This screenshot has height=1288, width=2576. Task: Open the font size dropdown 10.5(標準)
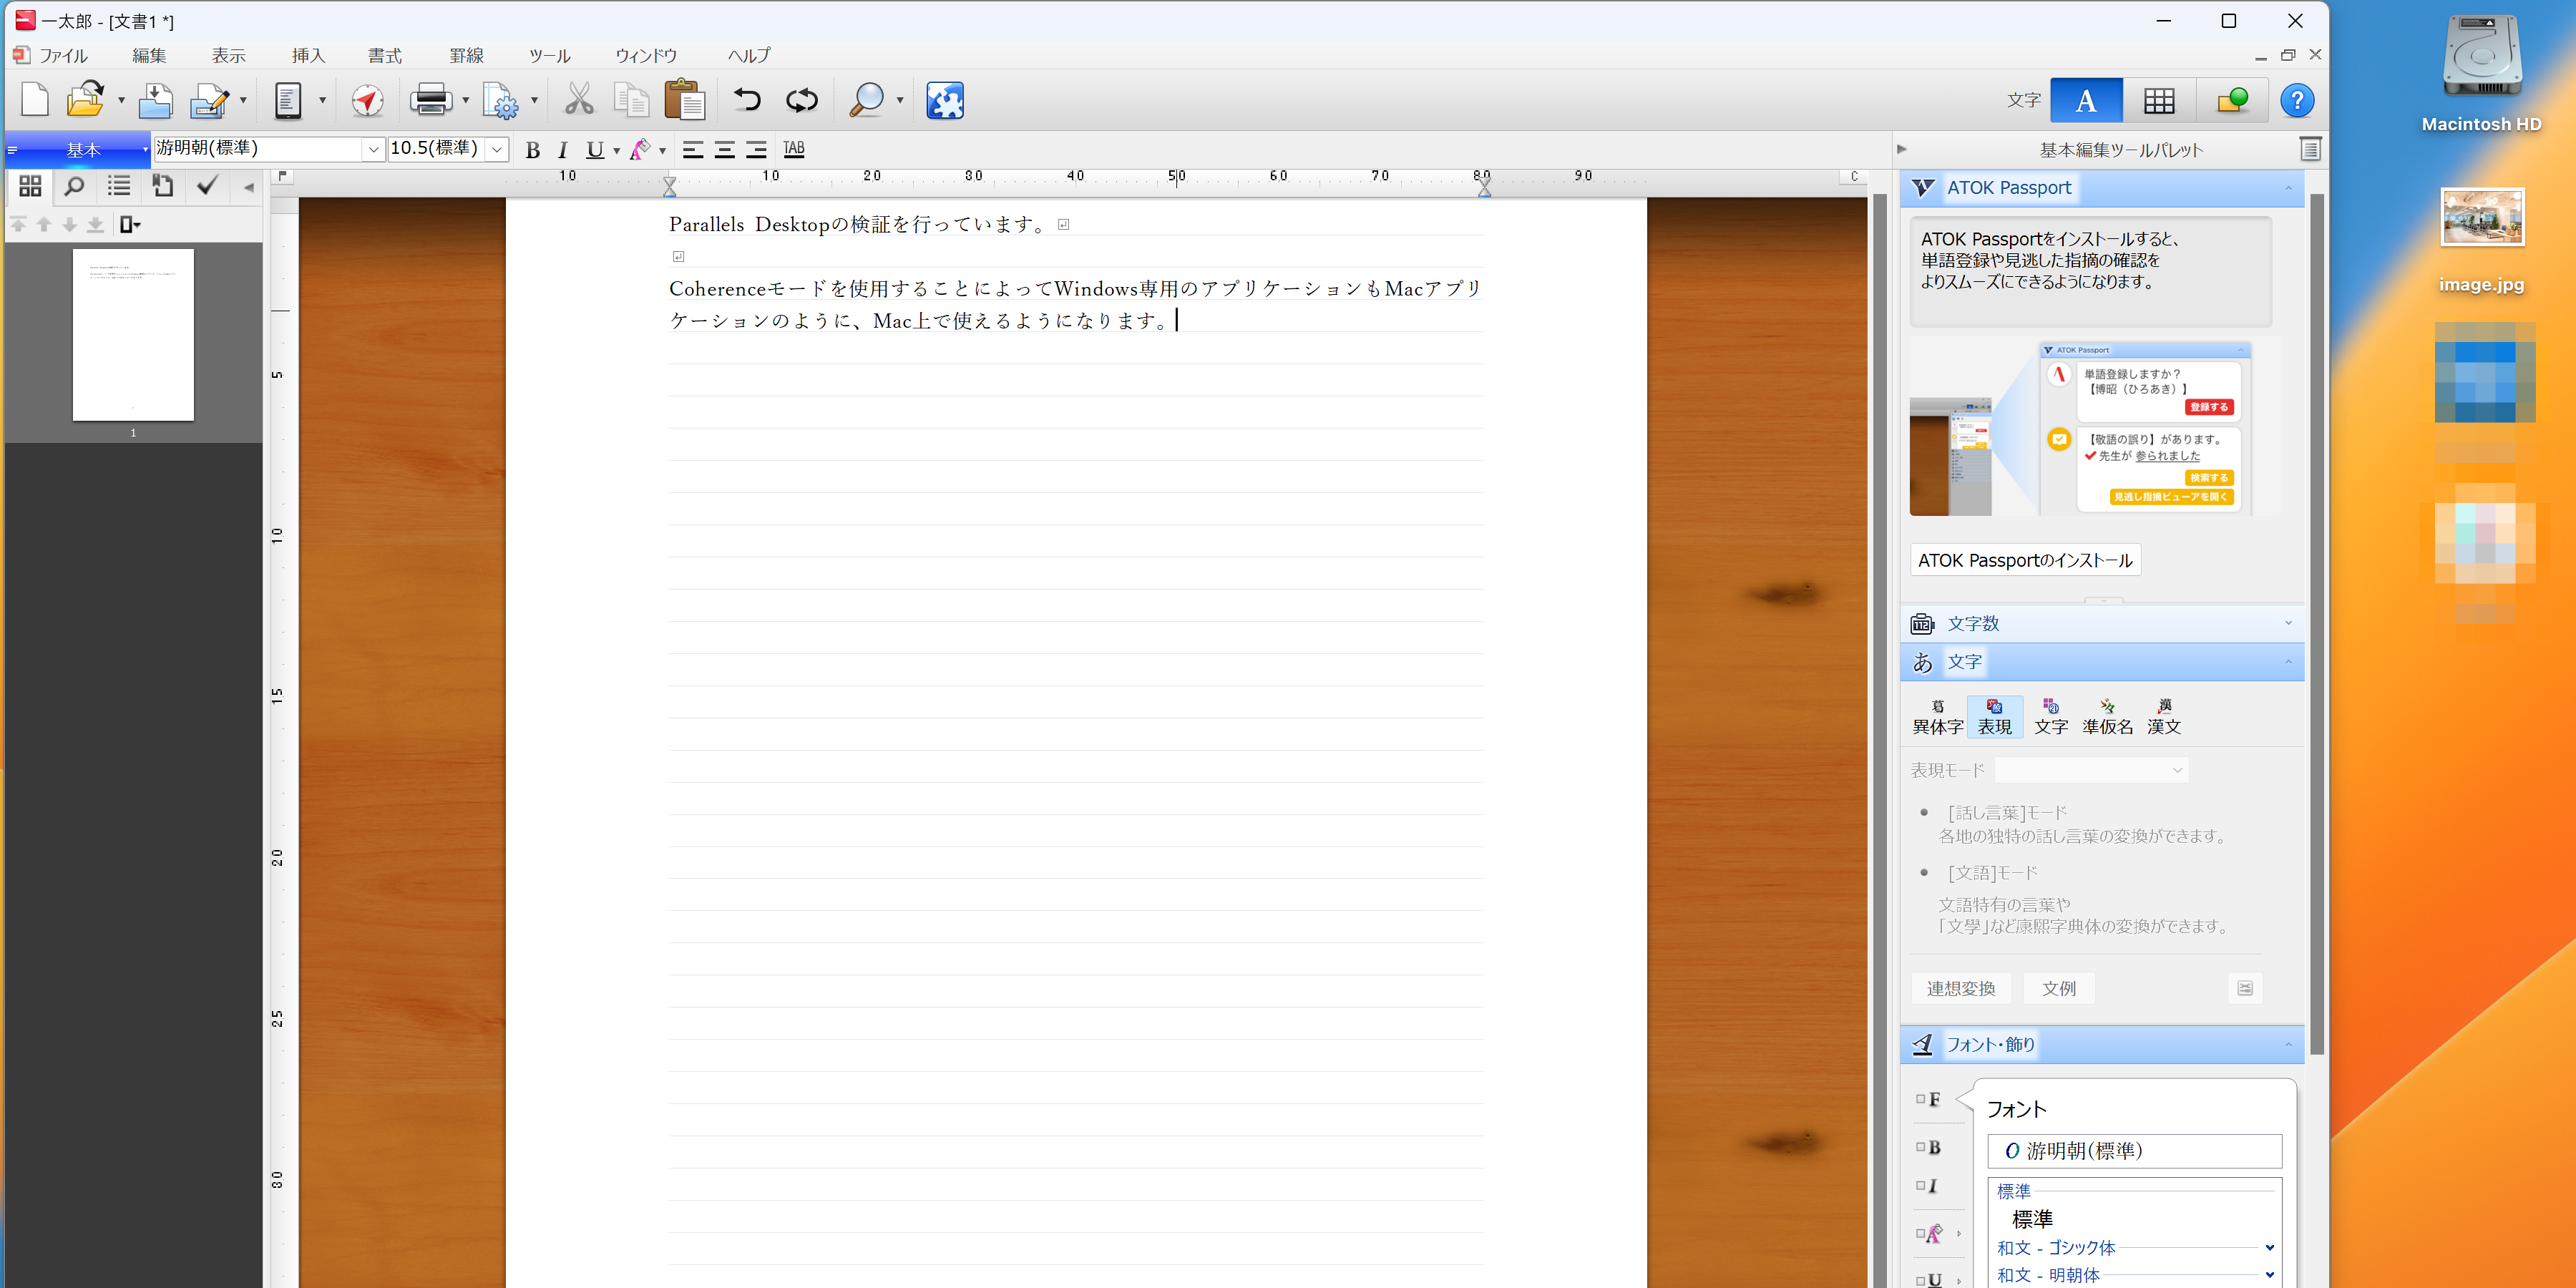coord(497,149)
